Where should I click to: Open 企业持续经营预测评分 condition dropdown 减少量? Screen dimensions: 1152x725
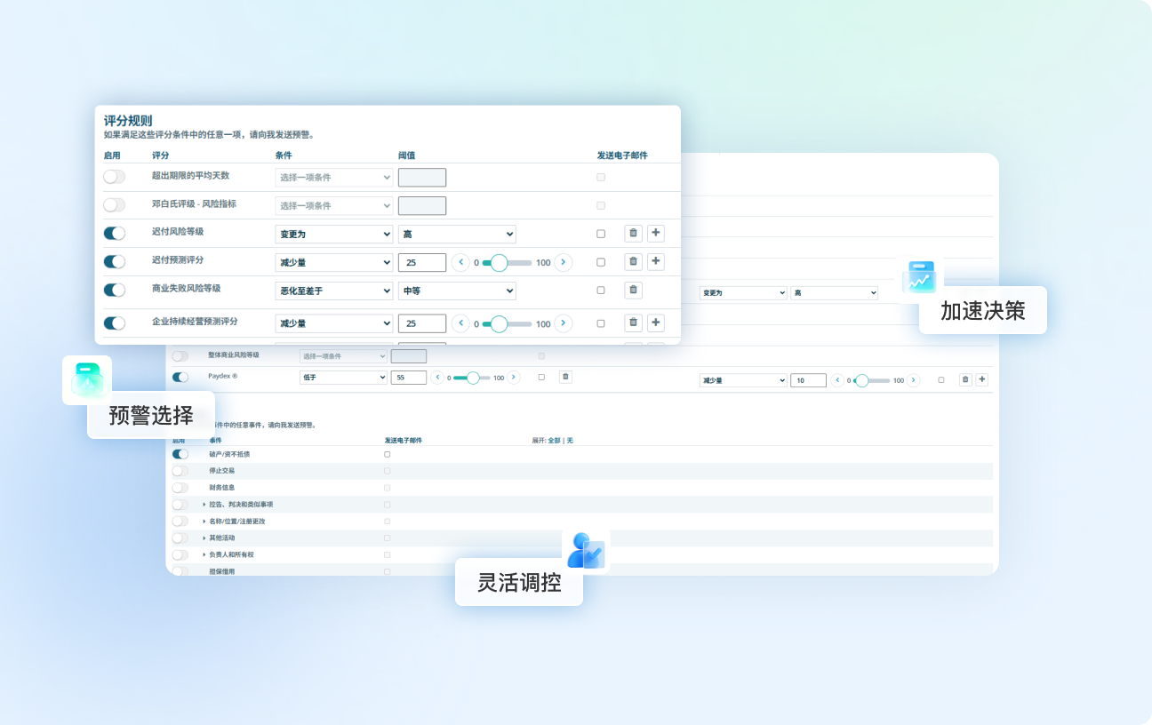(334, 323)
